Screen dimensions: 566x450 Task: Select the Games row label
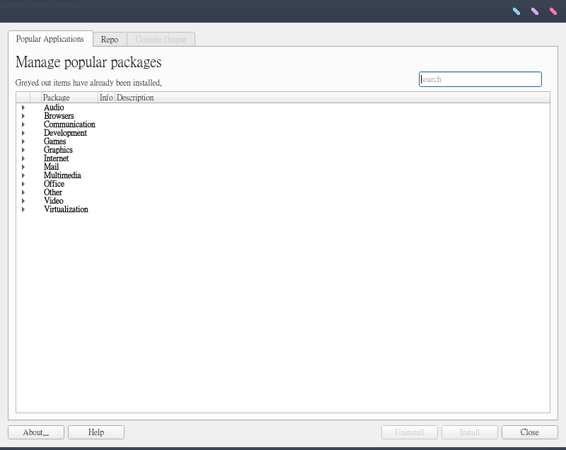[x=55, y=142]
